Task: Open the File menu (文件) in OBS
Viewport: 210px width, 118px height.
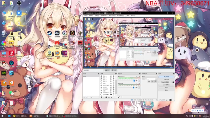Action: (x=85, y=16)
